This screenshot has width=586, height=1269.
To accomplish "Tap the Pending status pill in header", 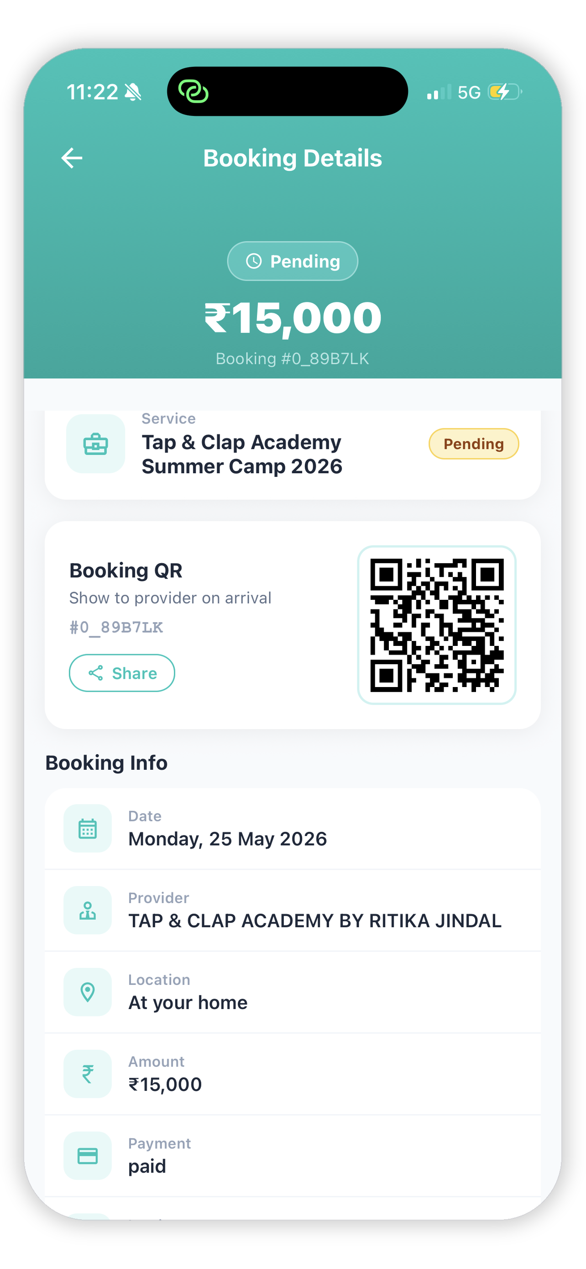I will [293, 261].
